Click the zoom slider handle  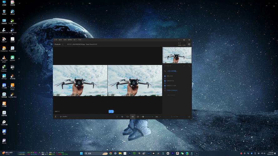[143, 117]
